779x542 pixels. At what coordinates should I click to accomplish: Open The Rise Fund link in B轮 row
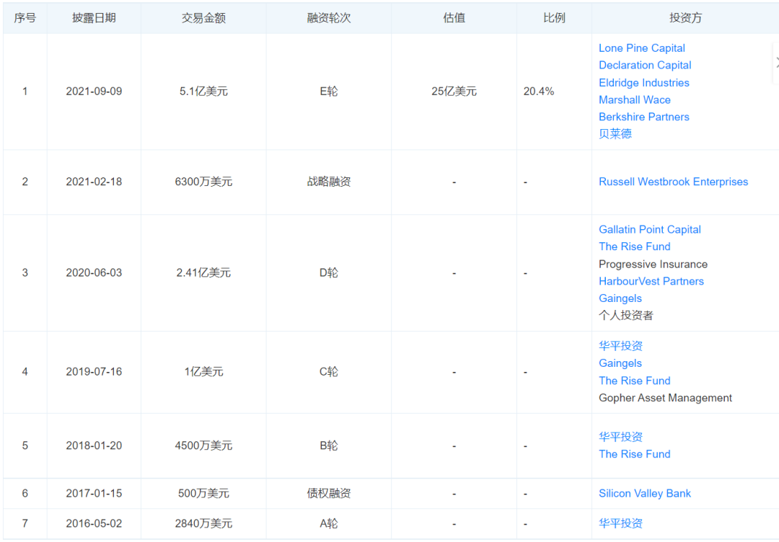pos(635,454)
